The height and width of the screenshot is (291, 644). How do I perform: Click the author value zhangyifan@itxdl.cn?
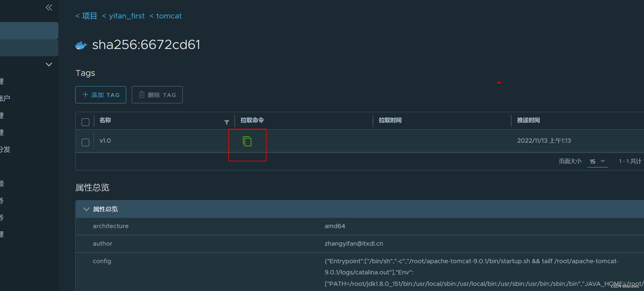coord(354,244)
